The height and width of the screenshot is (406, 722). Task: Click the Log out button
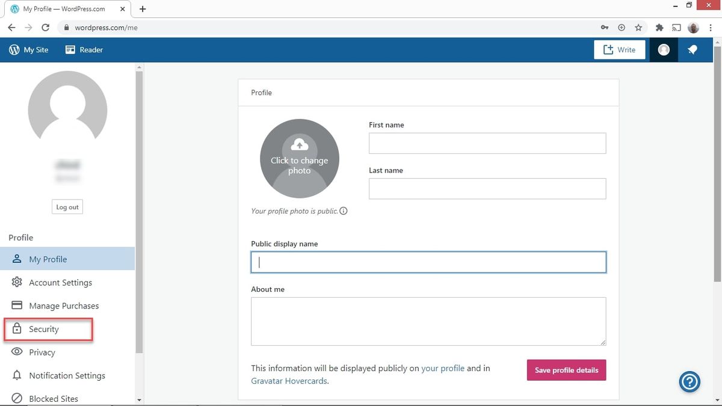(x=67, y=206)
